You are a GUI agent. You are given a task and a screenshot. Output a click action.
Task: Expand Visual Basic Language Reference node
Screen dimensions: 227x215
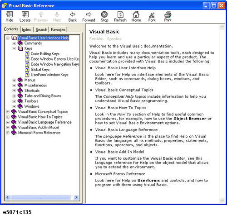tap(8, 122)
